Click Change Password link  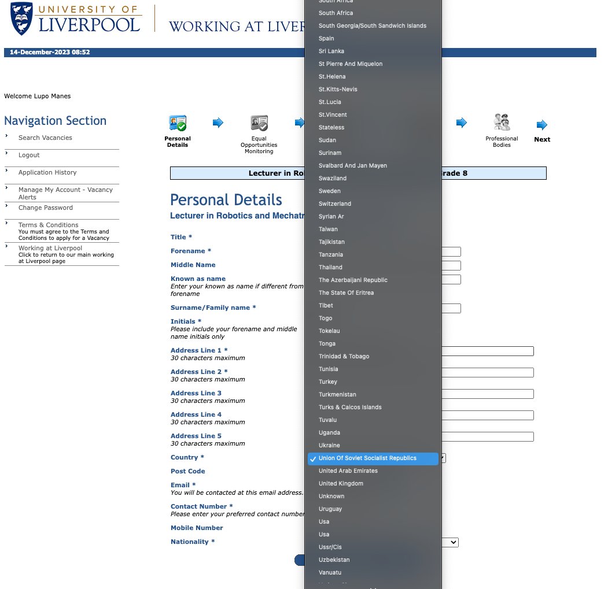[x=45, y=208]
